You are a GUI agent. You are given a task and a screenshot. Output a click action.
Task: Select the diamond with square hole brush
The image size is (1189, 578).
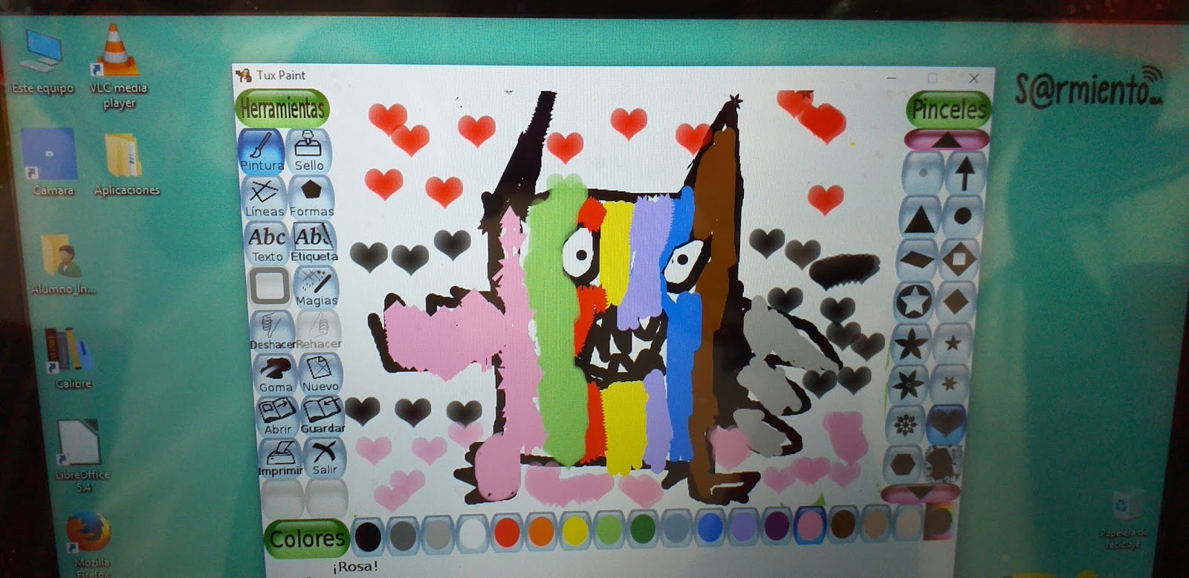959,259
